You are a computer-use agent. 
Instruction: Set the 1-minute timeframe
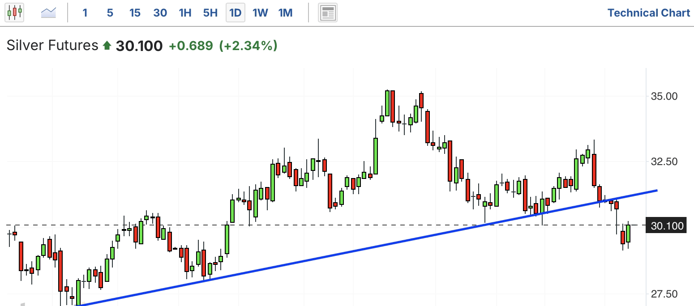point(85,13)
